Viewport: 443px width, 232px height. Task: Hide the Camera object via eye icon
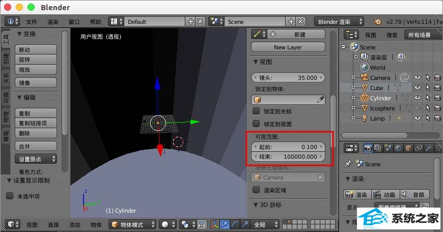point(418,77)
